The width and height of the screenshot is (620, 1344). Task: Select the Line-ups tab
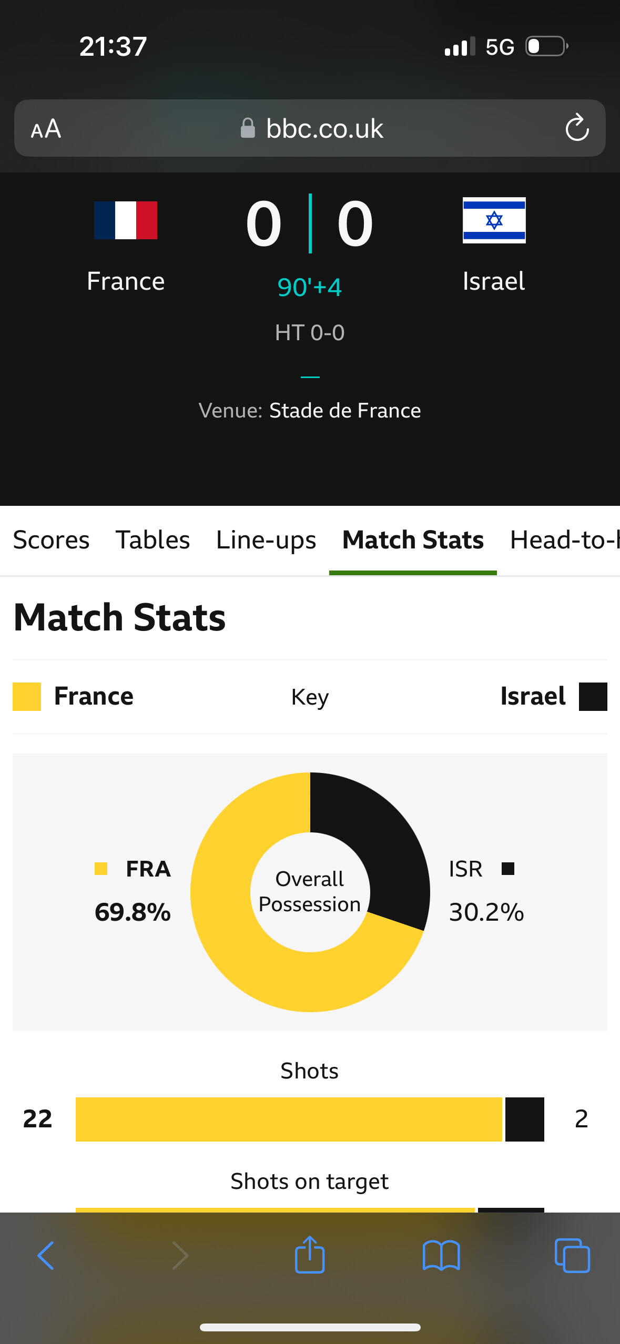click(266, 540)
